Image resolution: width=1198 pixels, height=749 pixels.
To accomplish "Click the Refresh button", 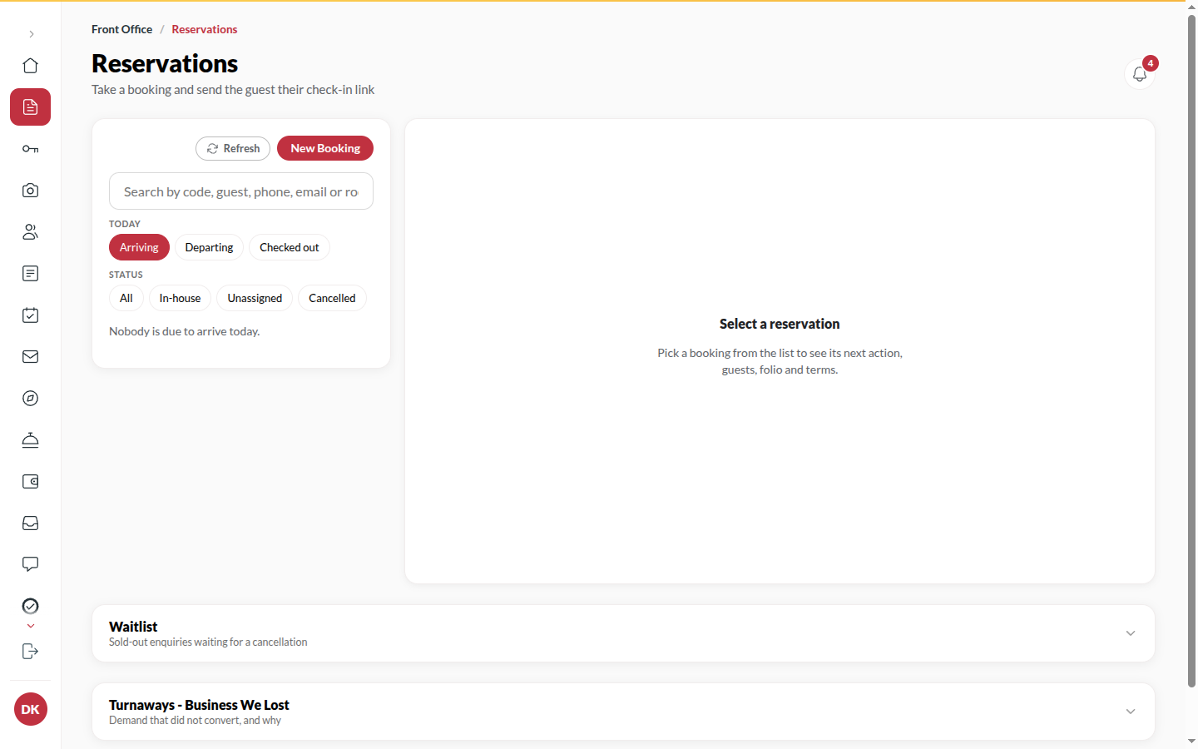I will 233,148.
